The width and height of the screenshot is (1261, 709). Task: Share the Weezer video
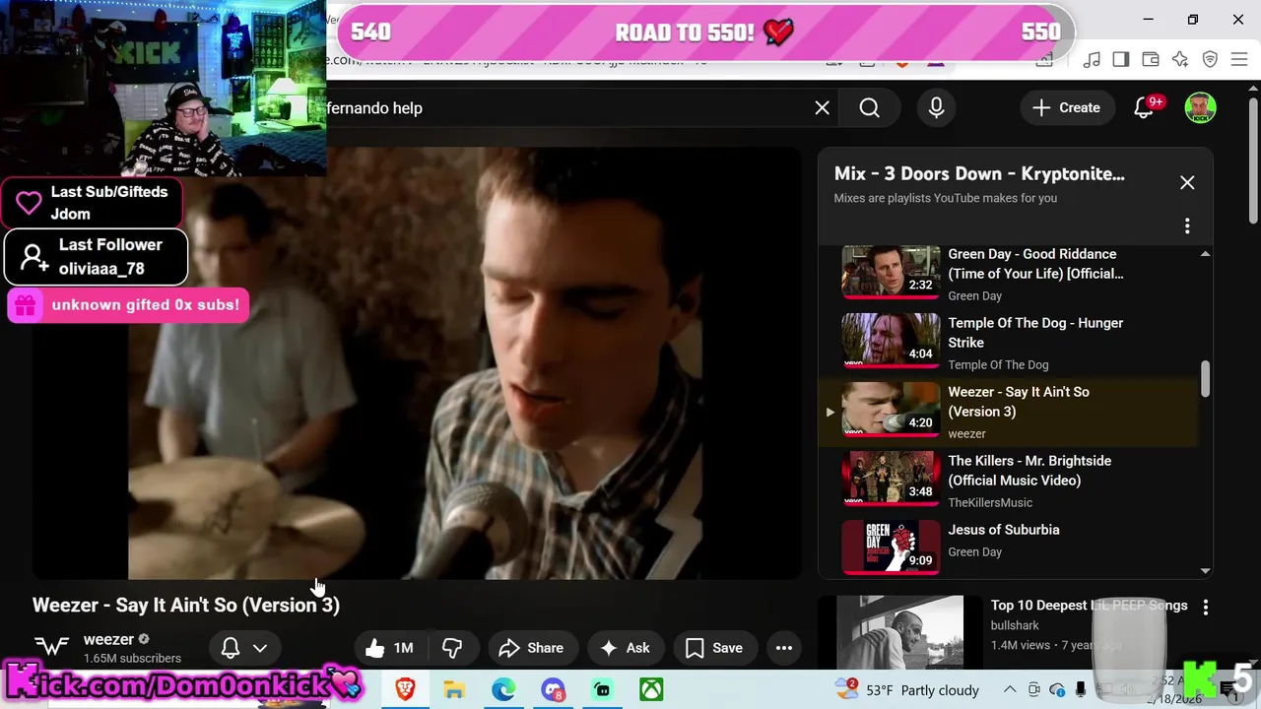pyautogui.click(x=531, y=648)
